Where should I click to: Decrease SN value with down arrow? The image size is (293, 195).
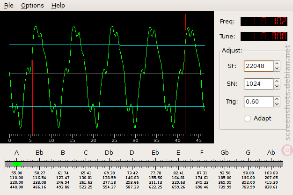click(277, 86)
